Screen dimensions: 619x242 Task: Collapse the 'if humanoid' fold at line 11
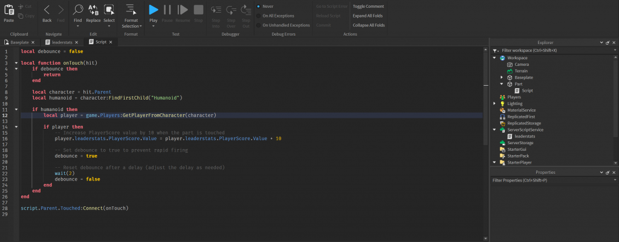16,110
